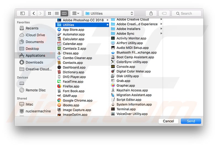Select Keychain Access.app icon
The width and height of the screenshot is (218, 147).
coord(113,90)
